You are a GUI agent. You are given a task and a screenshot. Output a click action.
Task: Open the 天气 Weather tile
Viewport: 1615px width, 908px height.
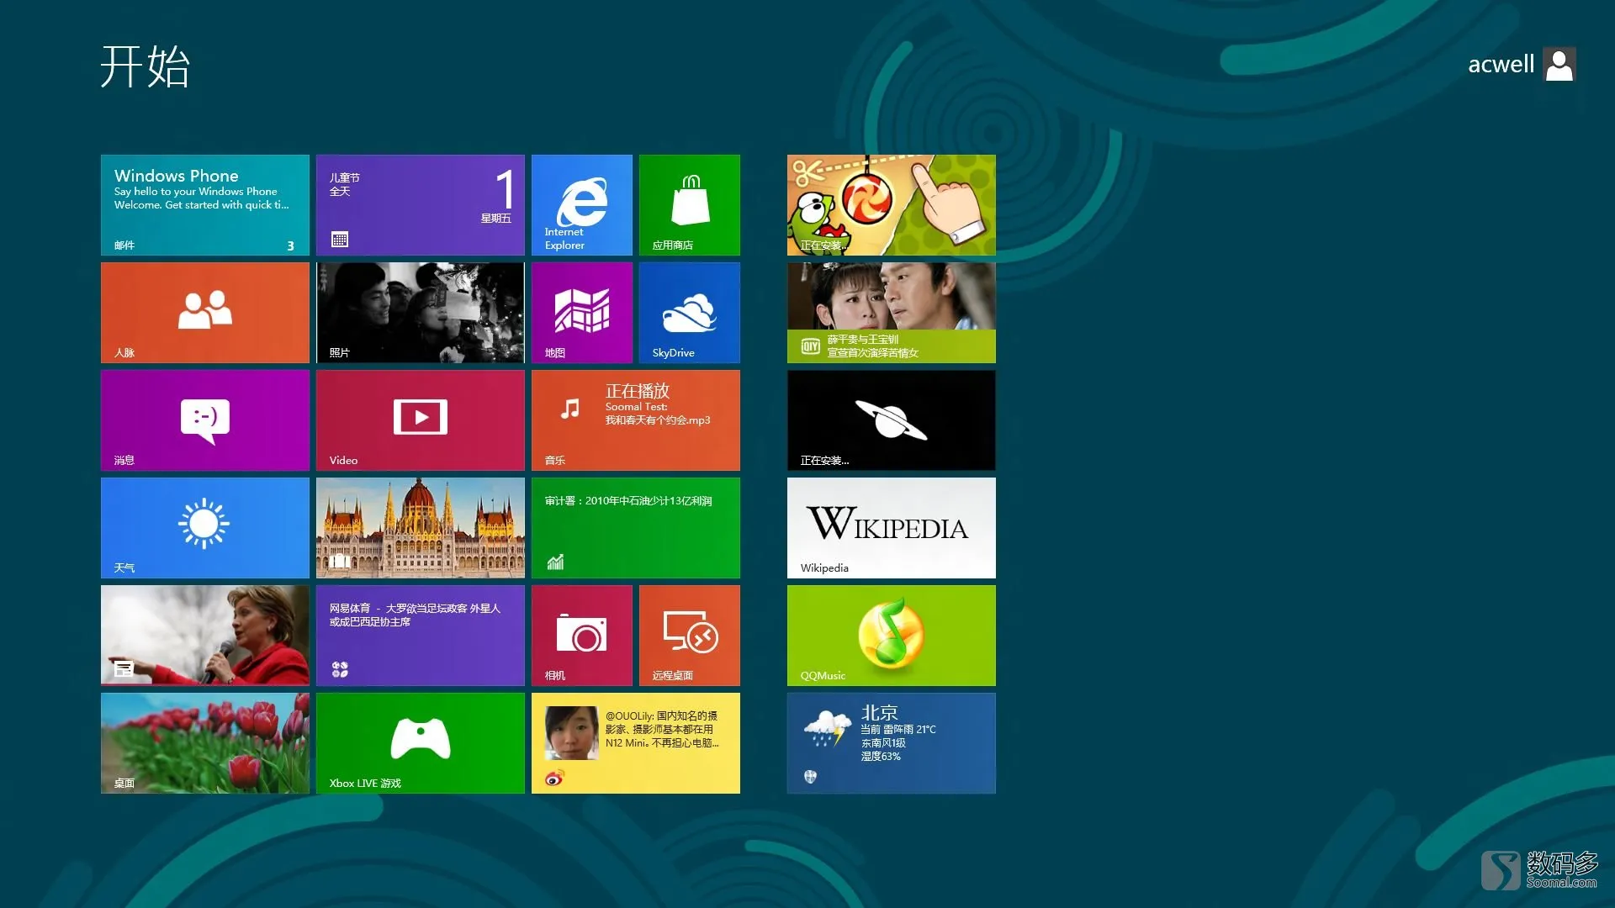point(205,528)
